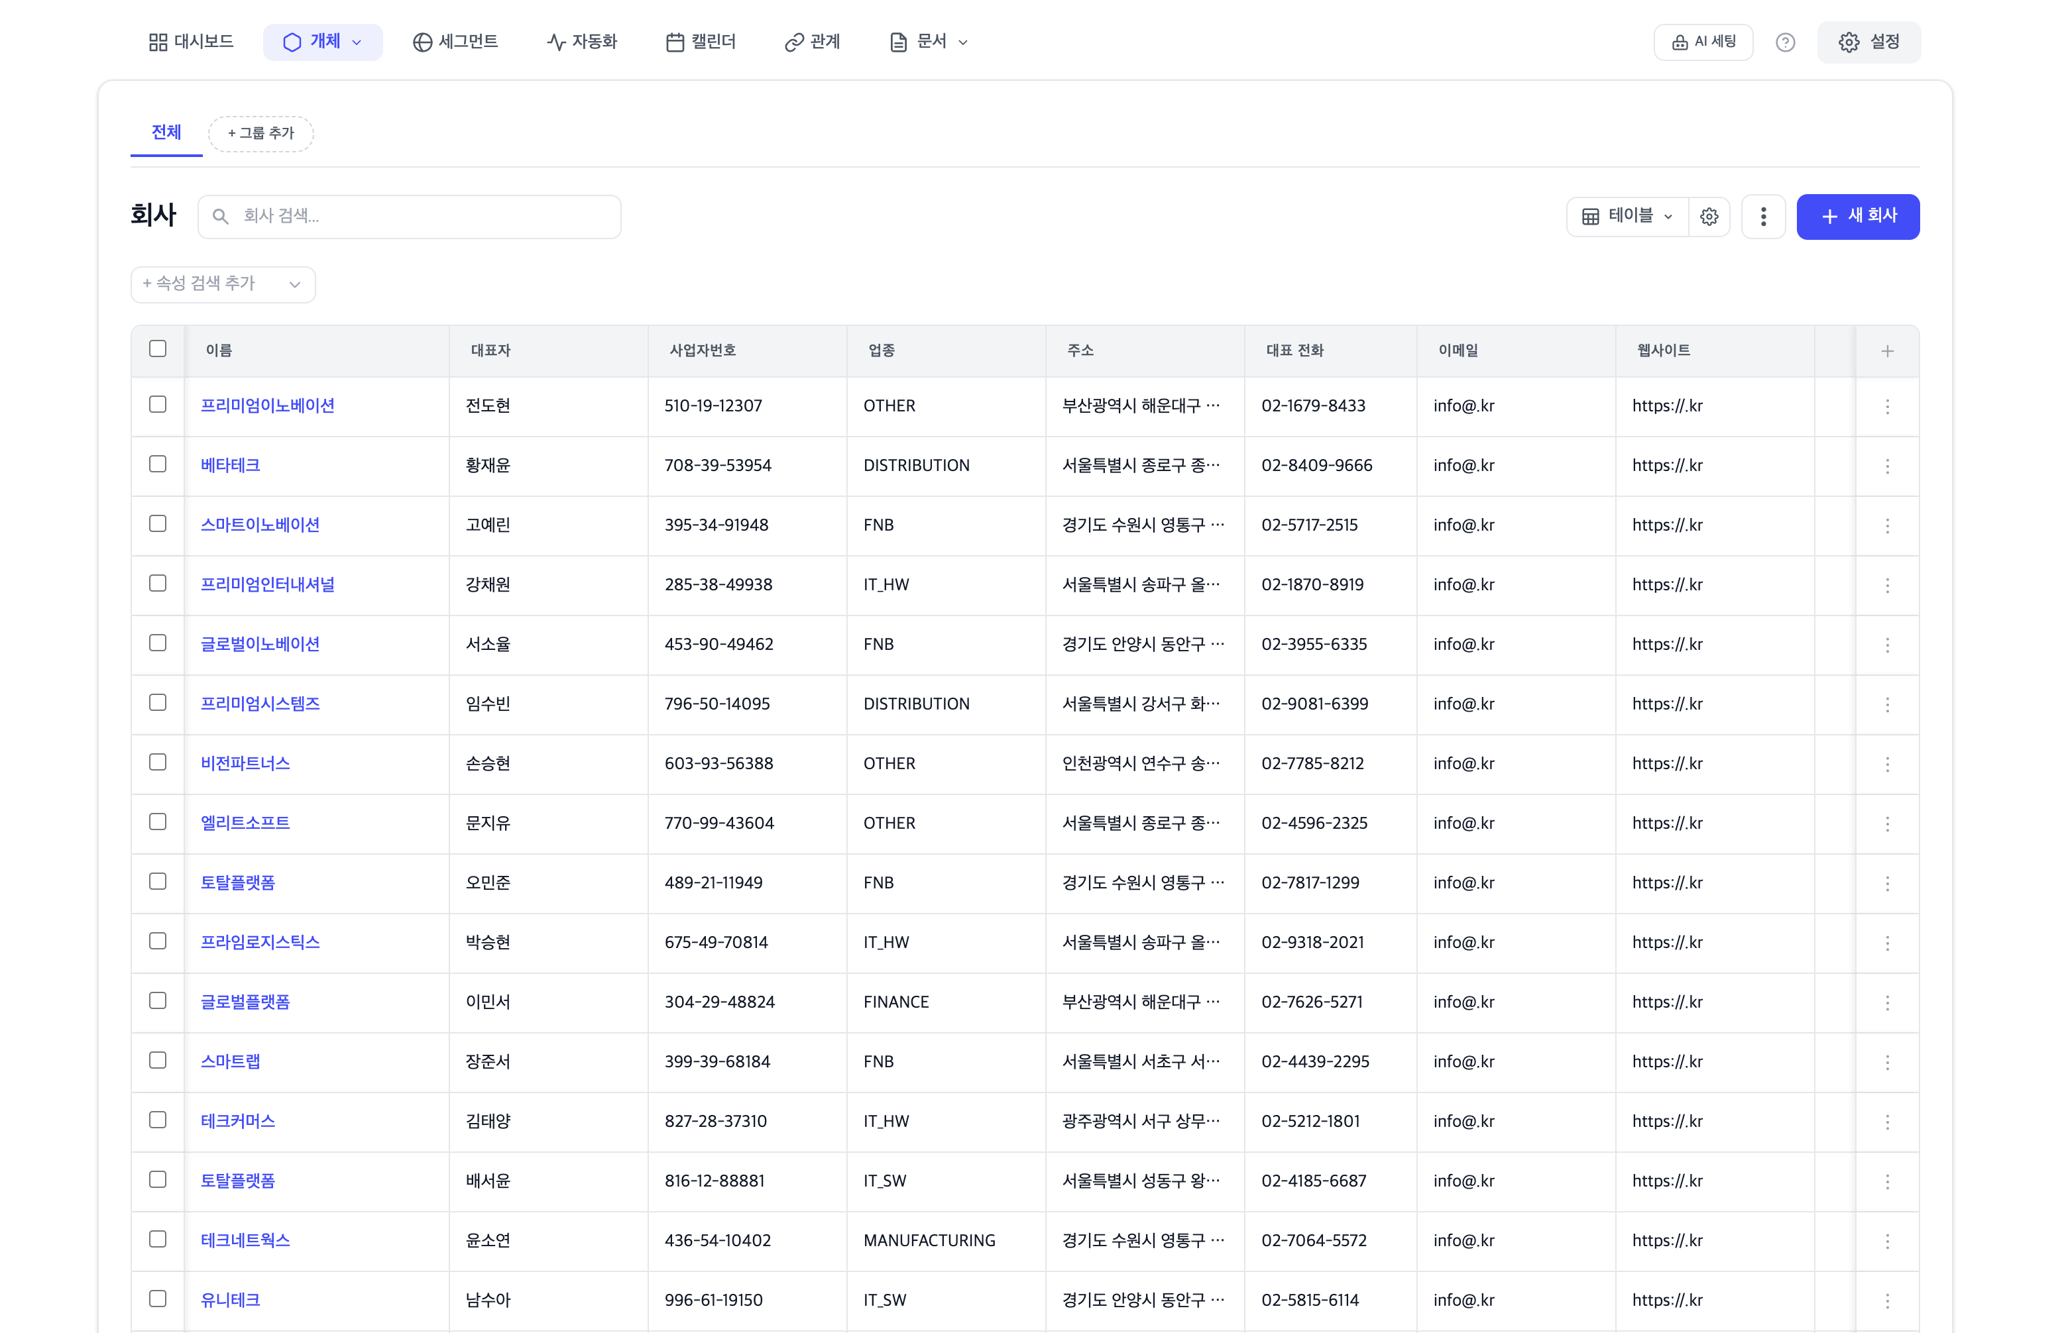Open the help icon in the top bar
Viewport: 2064px width, 1333px height.
1786,42
